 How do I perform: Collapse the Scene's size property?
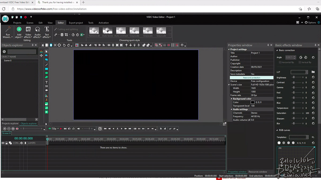coord(229,85)
